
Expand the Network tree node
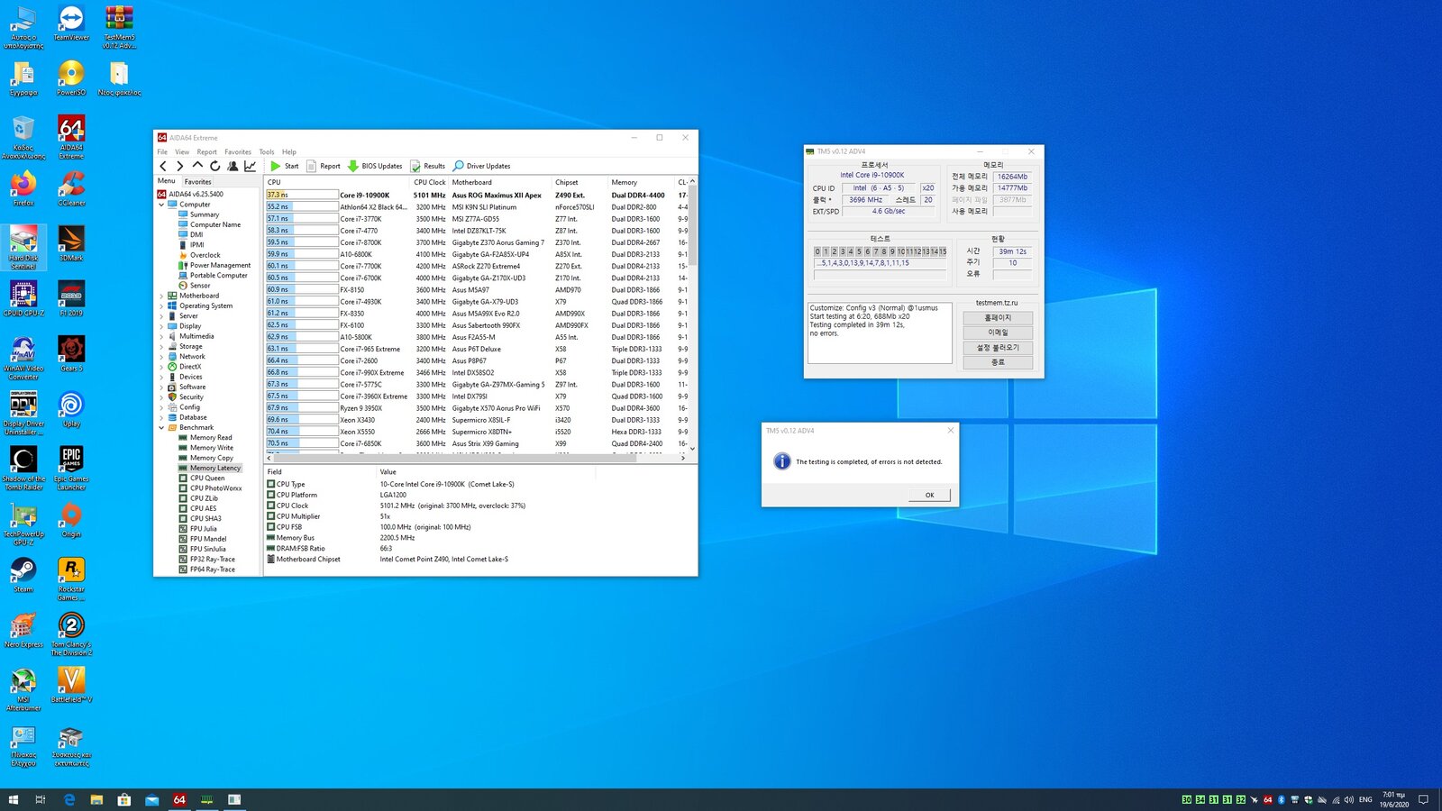(162, 357)
